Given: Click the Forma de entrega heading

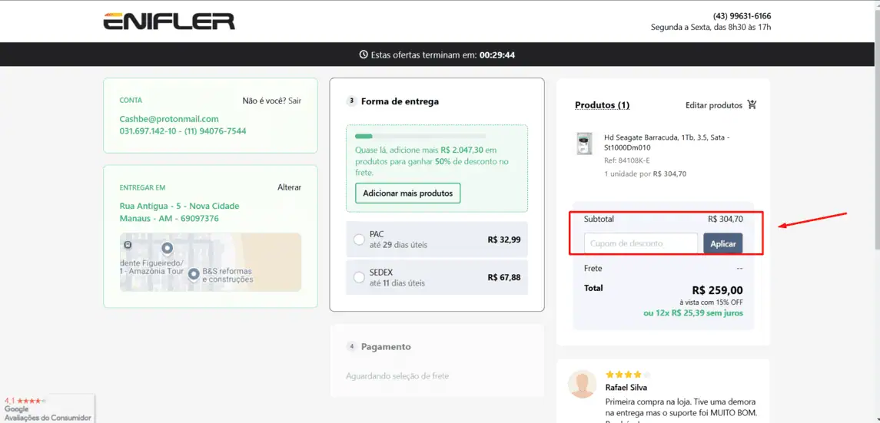Looking at the screenshot, I should 400,101.
